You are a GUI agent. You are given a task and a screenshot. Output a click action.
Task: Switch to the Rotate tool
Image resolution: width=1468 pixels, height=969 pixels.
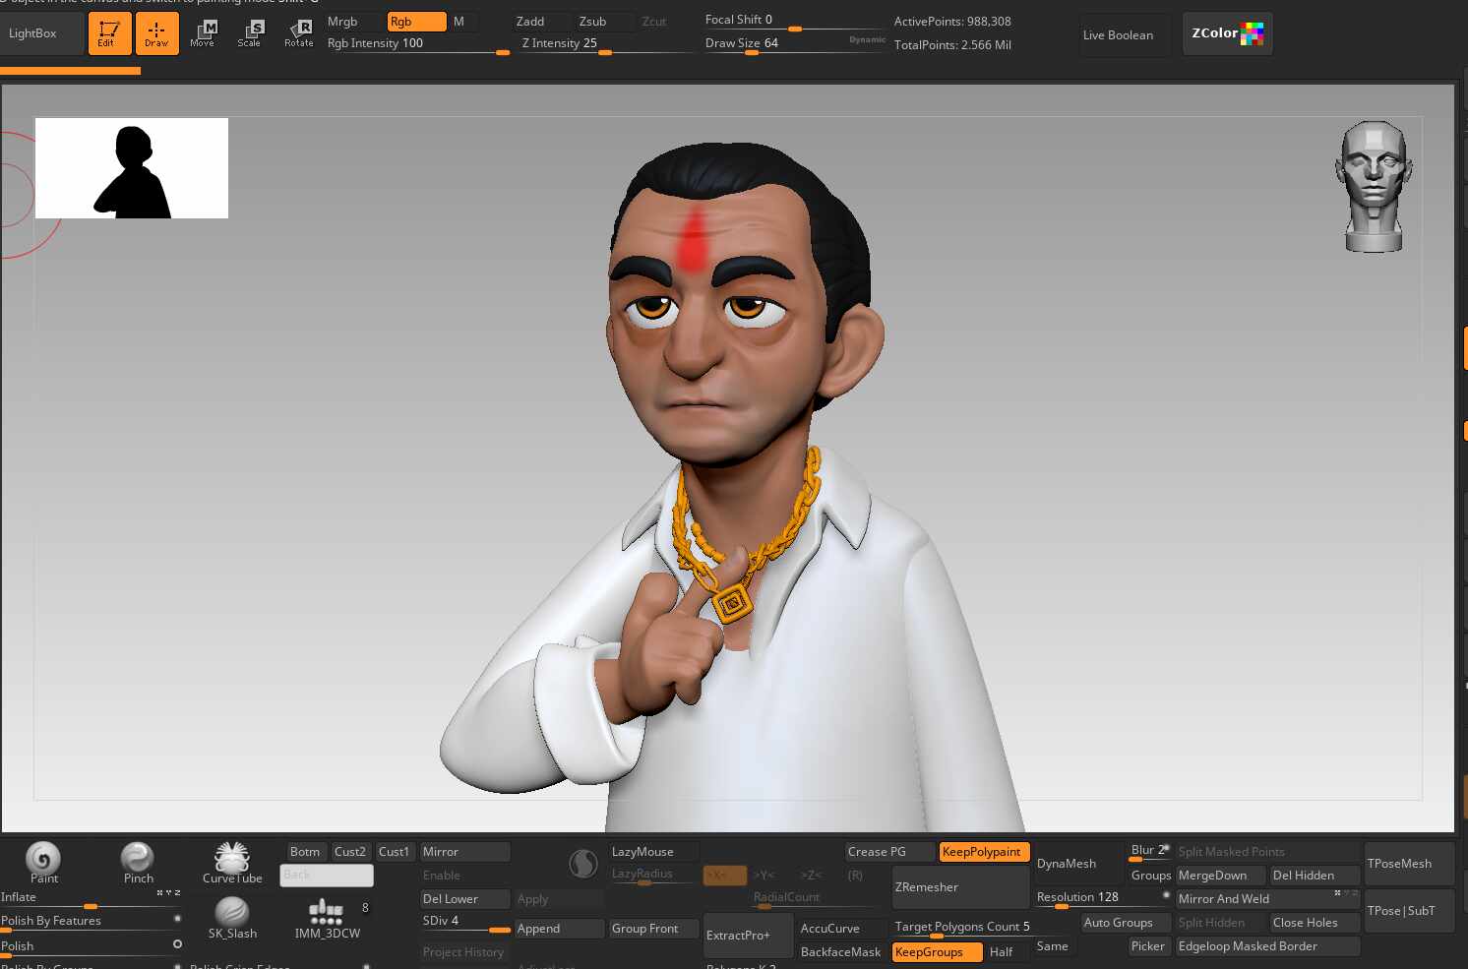click(298, 33)
